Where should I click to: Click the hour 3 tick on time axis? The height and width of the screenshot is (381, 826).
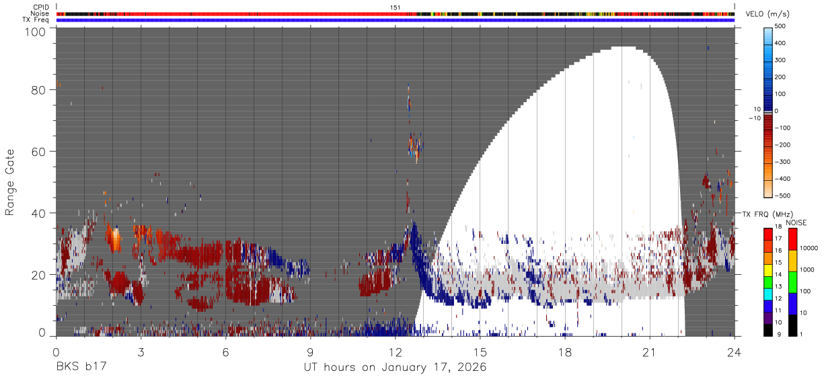141,352
